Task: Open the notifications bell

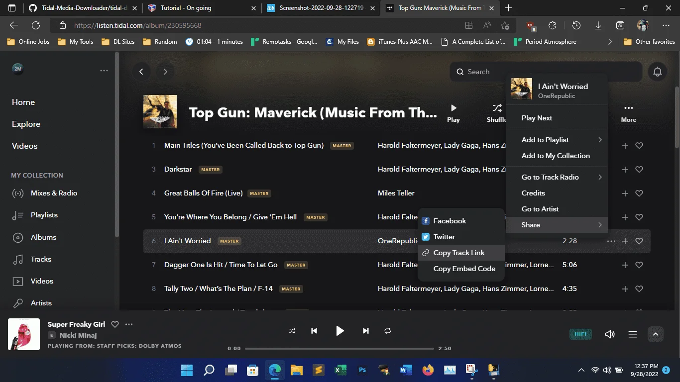Action: coord(658,72)
